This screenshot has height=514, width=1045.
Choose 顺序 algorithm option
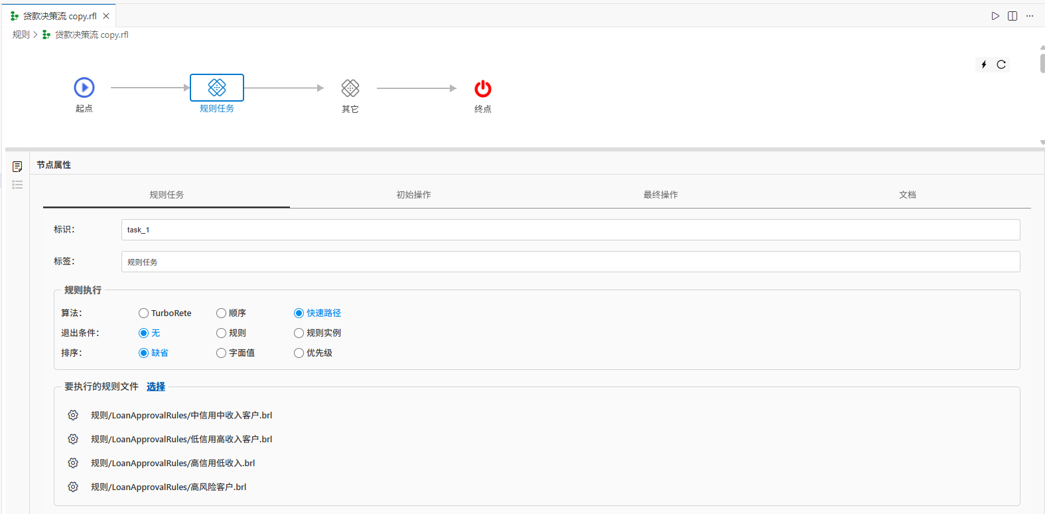[222, 313]
